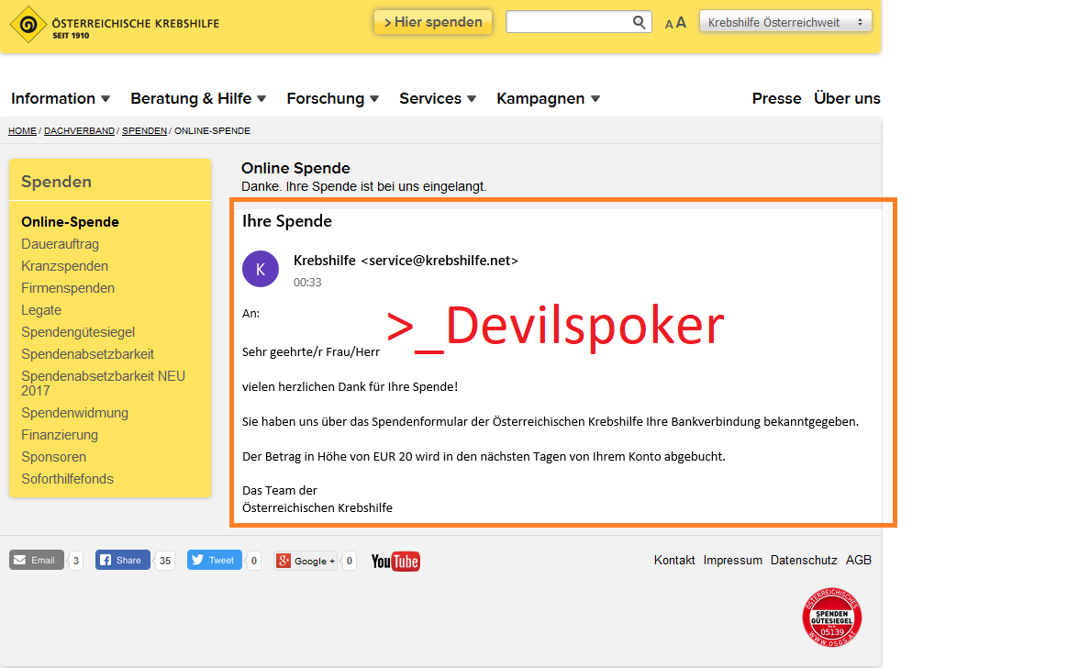This screenshot has width=1068, height=668.
Task: Open Soforthilfefonds in the sidebar
Action: (x=67, y=479)
